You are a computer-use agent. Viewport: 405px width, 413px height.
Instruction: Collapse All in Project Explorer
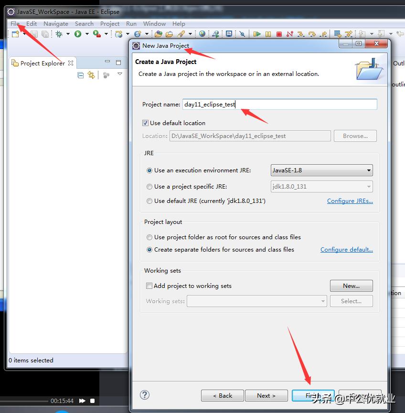point(80,75)
